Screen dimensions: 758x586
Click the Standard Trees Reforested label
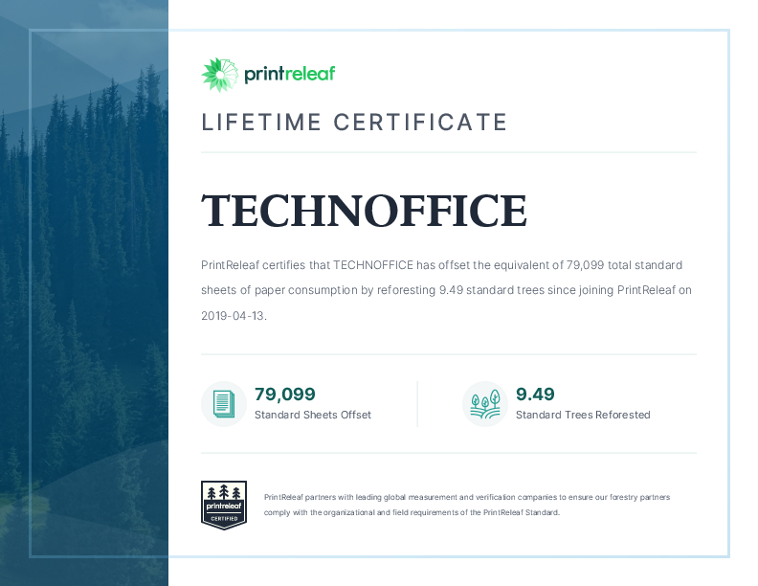point(582,415)
